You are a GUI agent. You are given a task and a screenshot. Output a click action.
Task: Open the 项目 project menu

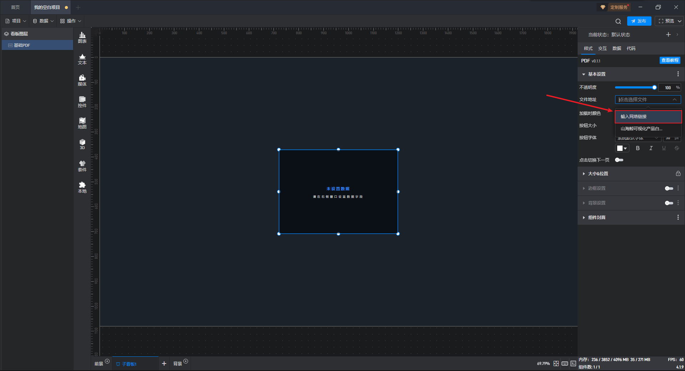[x=16, y=21]
